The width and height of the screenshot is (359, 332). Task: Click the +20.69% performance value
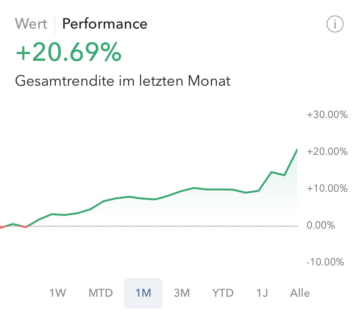[x=69, y=53]
